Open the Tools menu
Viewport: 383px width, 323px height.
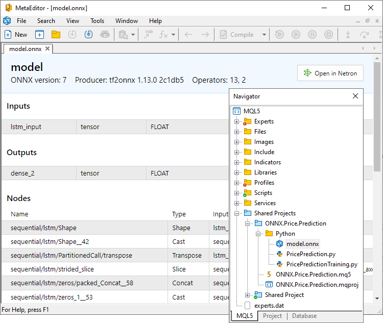[97, 21]
